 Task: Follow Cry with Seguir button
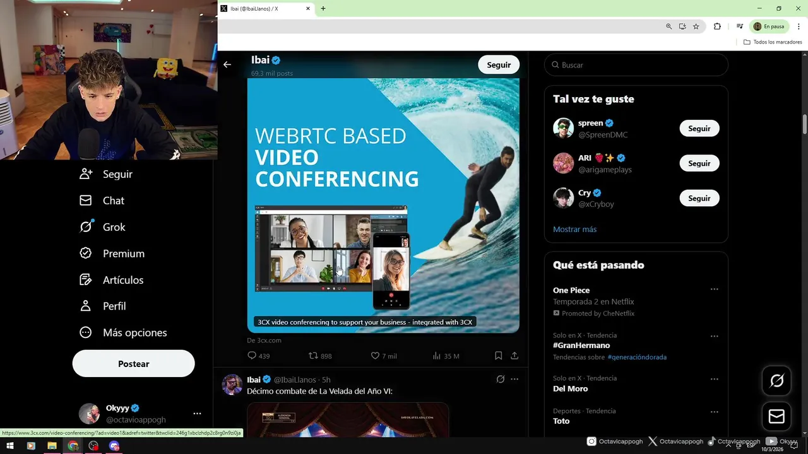(699, 198)
